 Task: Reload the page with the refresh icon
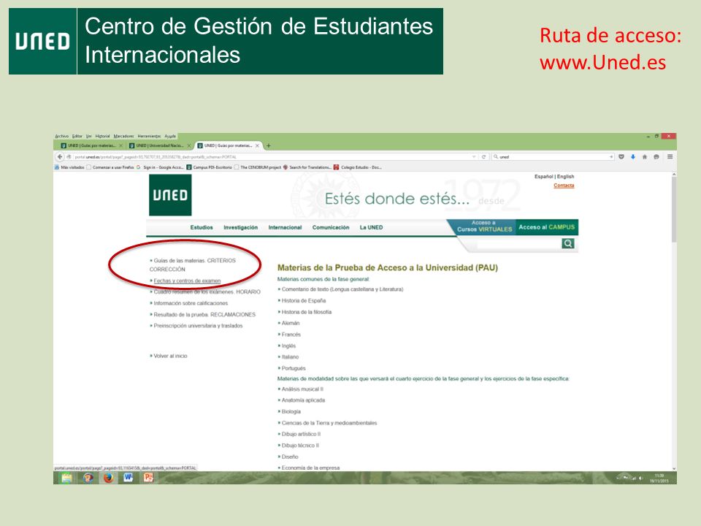pos(483,157)
